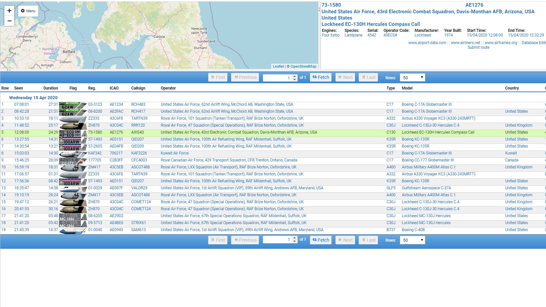Click the top First page button
The image size is (546, 307).
(218, 77)
